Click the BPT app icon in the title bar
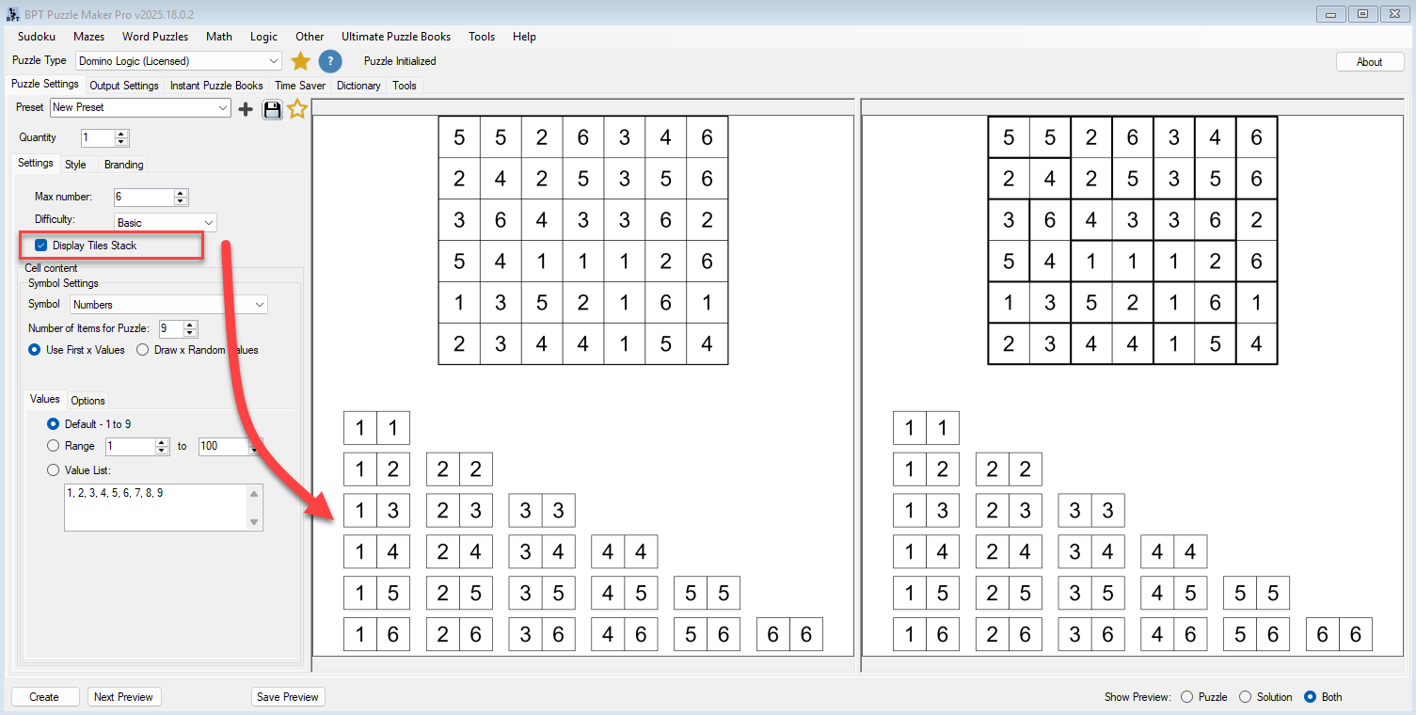 (12, 13)
